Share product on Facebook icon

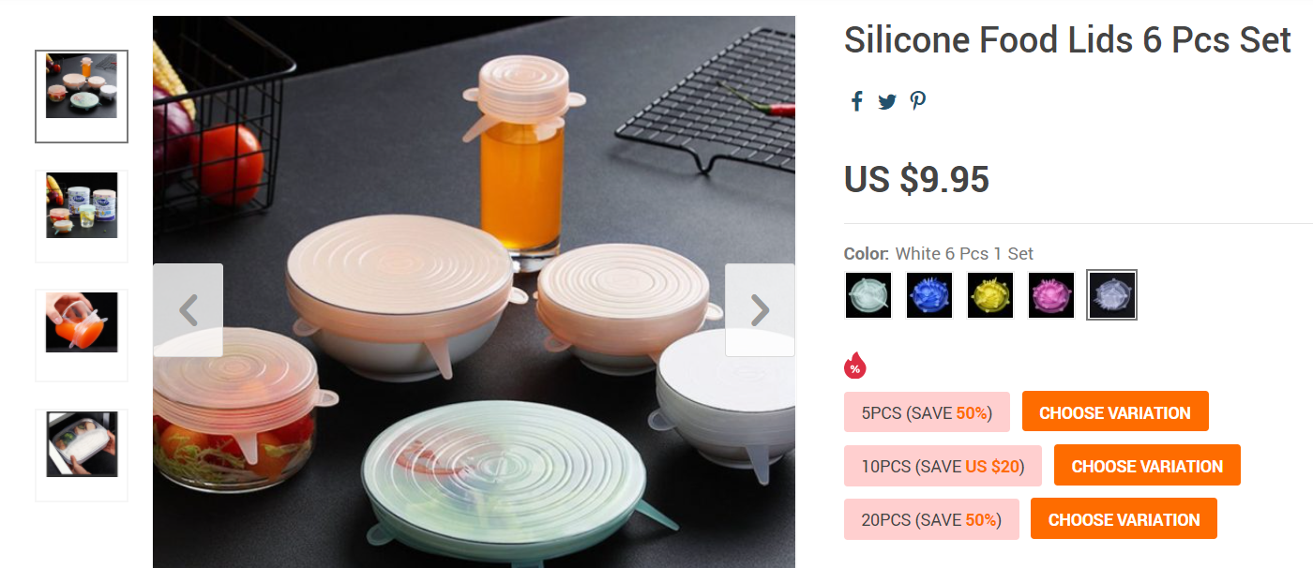pyautogui.click(x=856, y=101)
